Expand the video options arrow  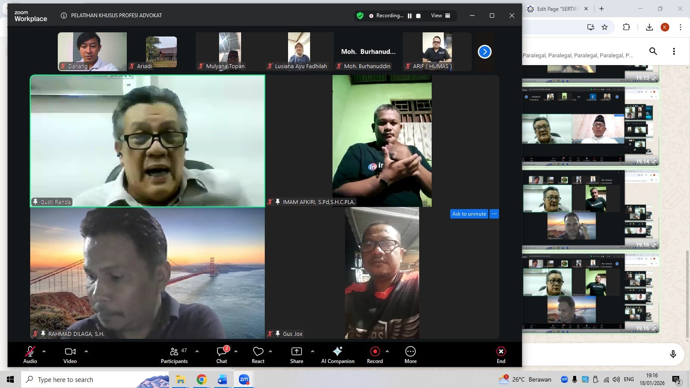click(86, 351)
